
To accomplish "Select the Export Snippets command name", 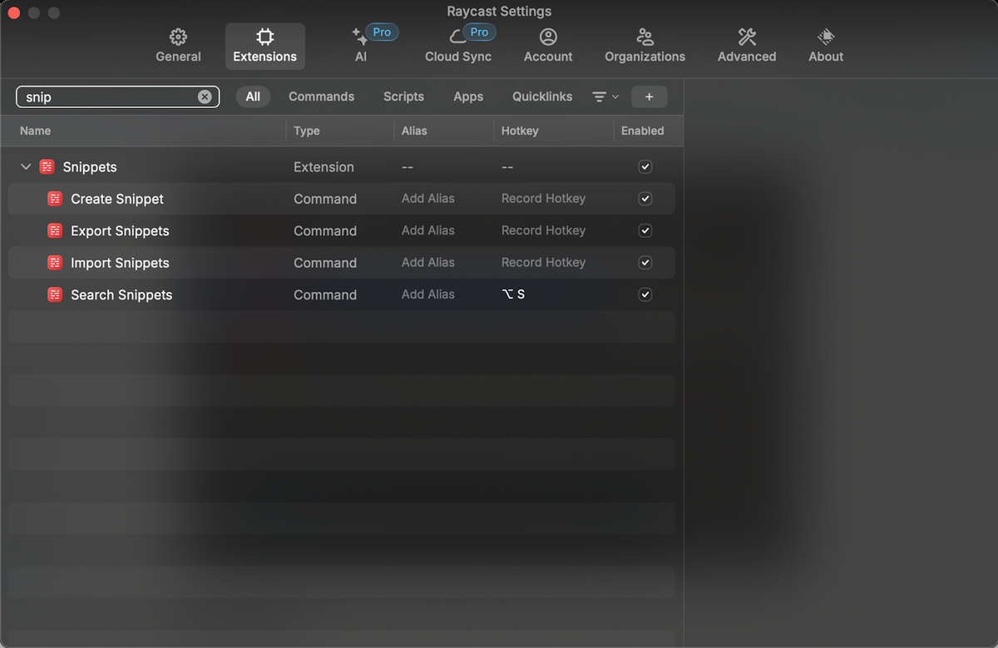I will click(x=120, y=230).
